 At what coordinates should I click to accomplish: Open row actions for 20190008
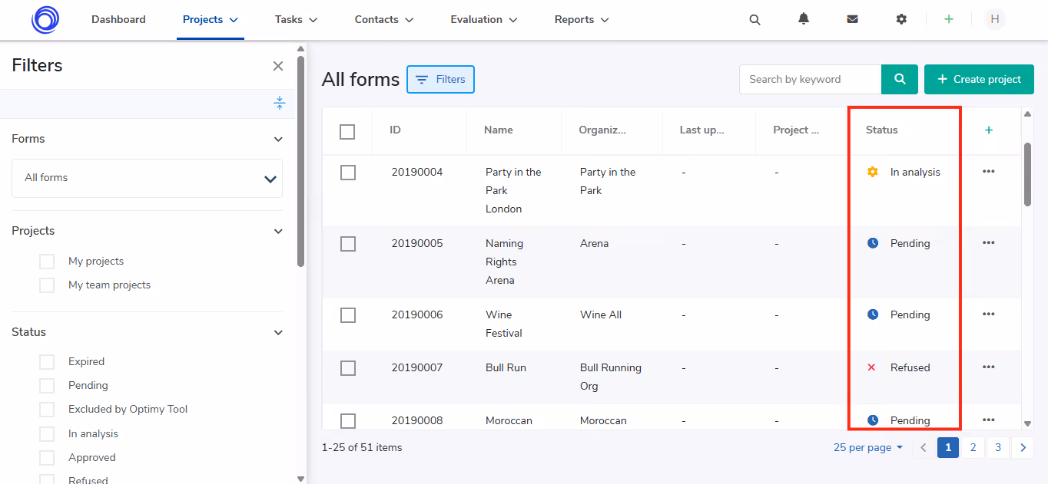(x=989, y=420)
